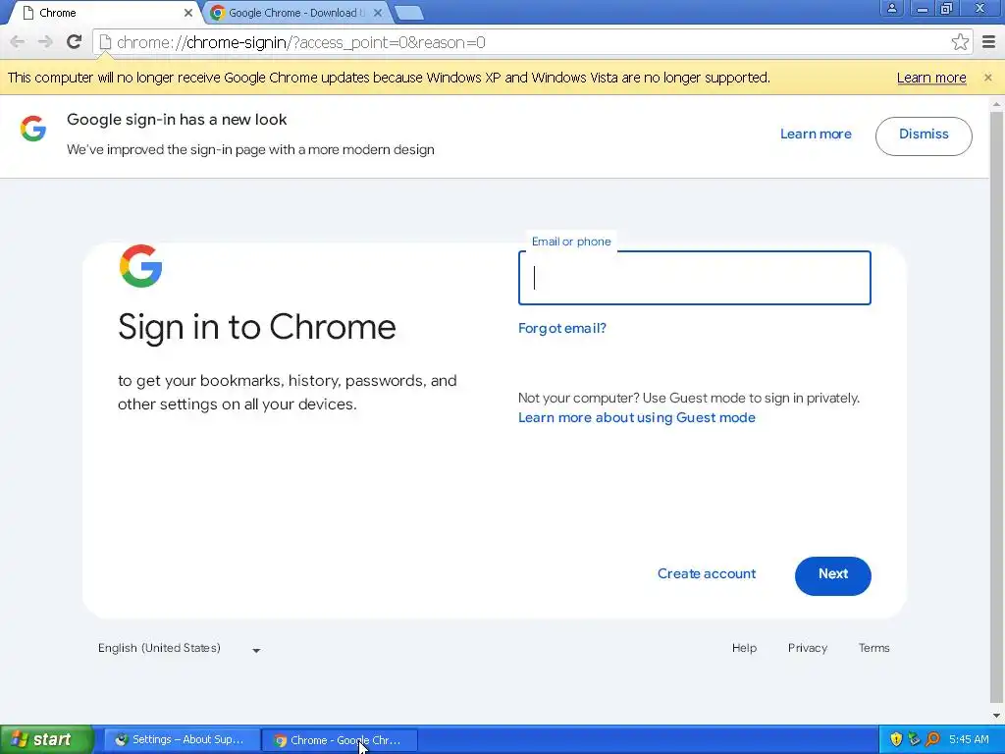The height and width of the screenshot is (754, 1005).
Task: Click the tray icon beside the security shield
Action: tap(914, 739)
